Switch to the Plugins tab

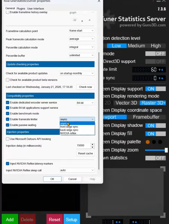point(21,9)
